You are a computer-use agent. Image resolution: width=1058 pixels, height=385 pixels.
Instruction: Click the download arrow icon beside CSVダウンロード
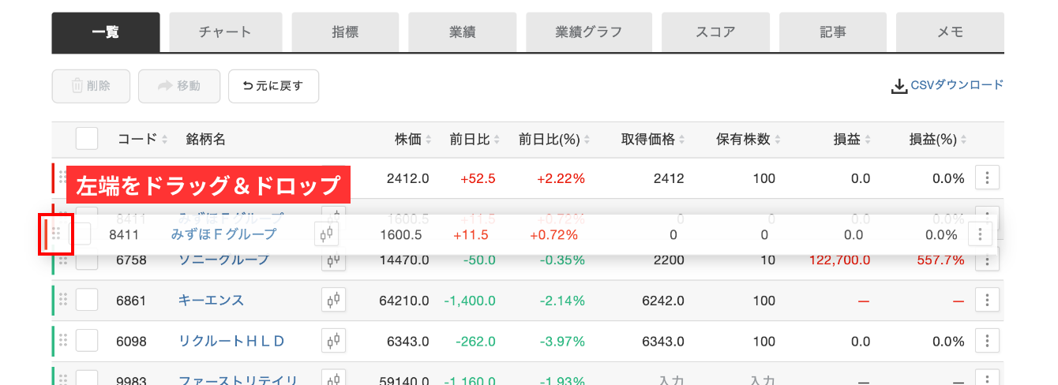click(x=899, y=86)
